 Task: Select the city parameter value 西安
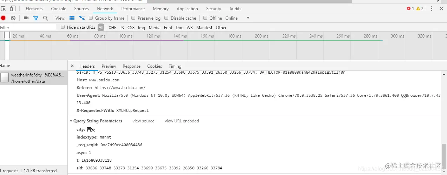(x=91, y=129)
